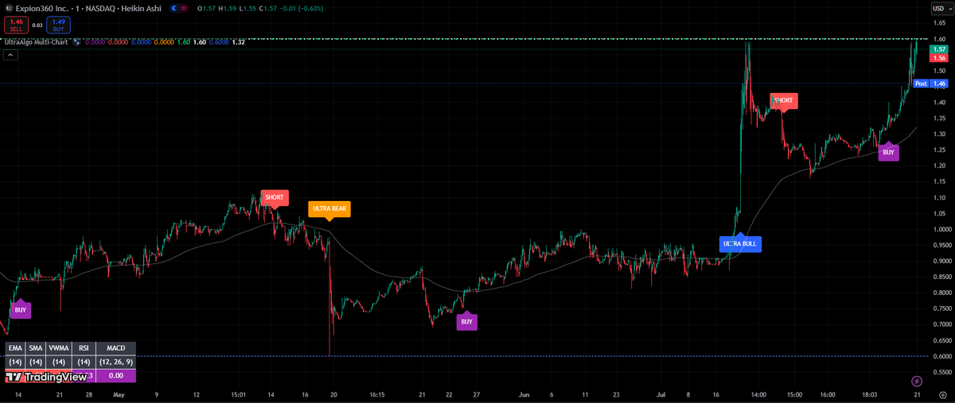
Task: Click the pink wave icon beside Heikin Ashi
Action: [x=183, y=8]
